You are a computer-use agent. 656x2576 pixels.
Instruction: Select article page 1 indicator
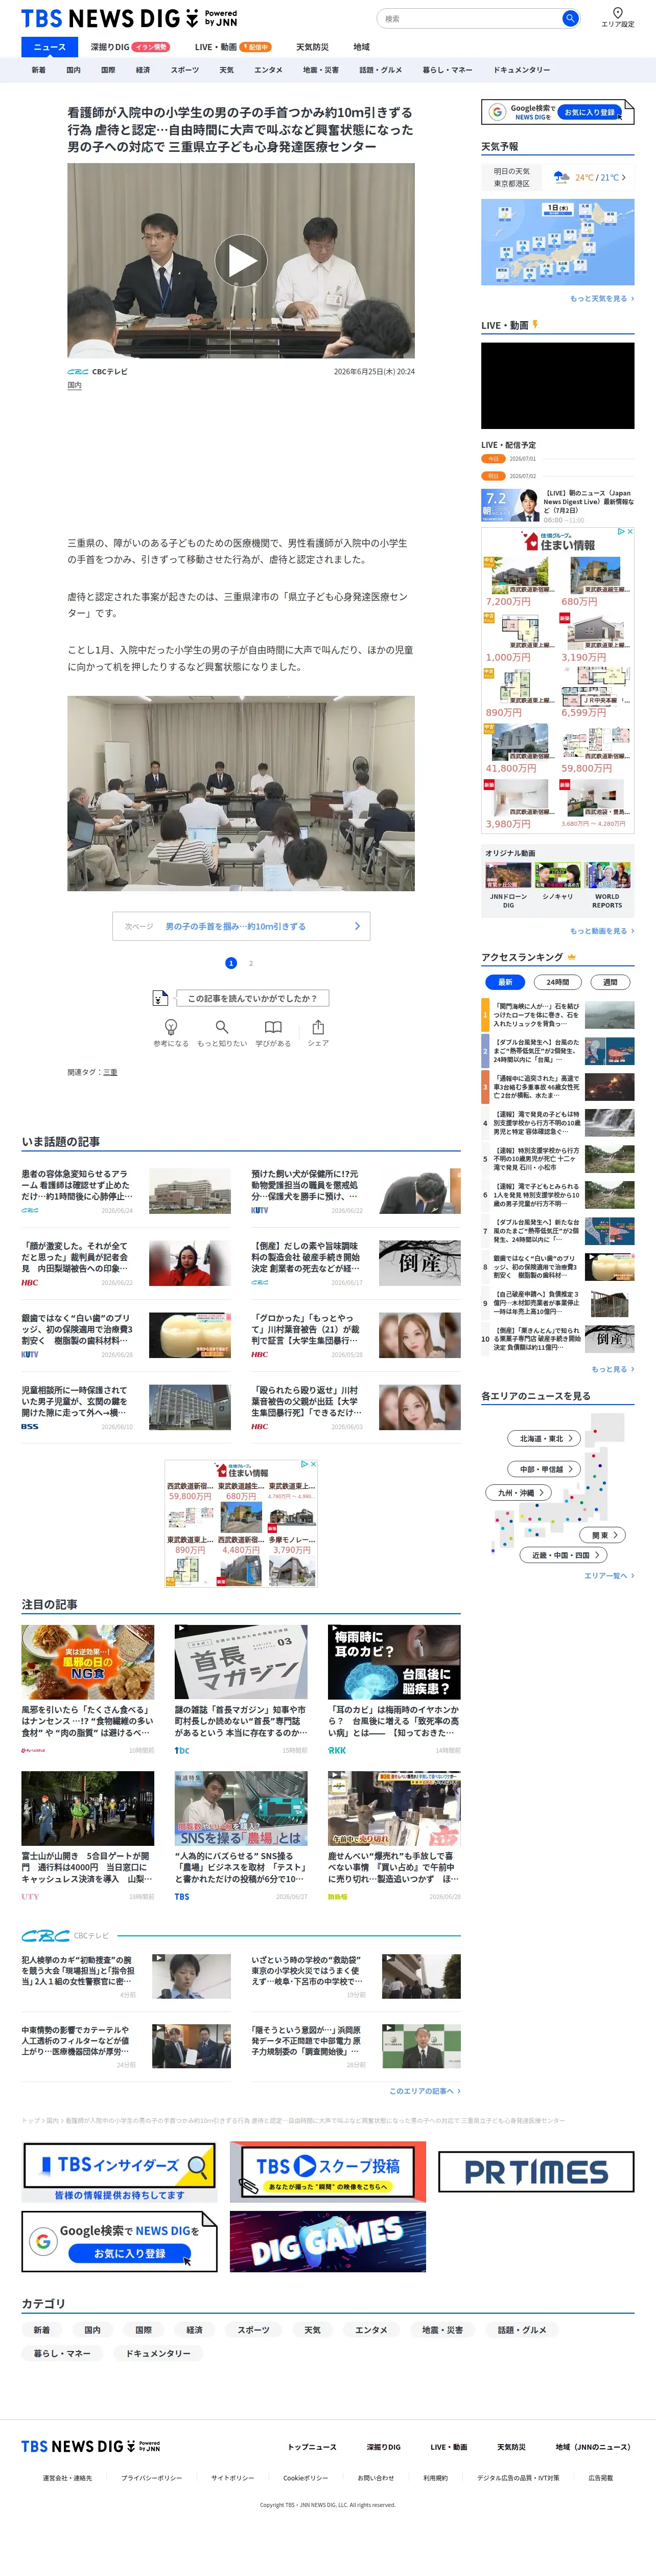pos(230,963)
